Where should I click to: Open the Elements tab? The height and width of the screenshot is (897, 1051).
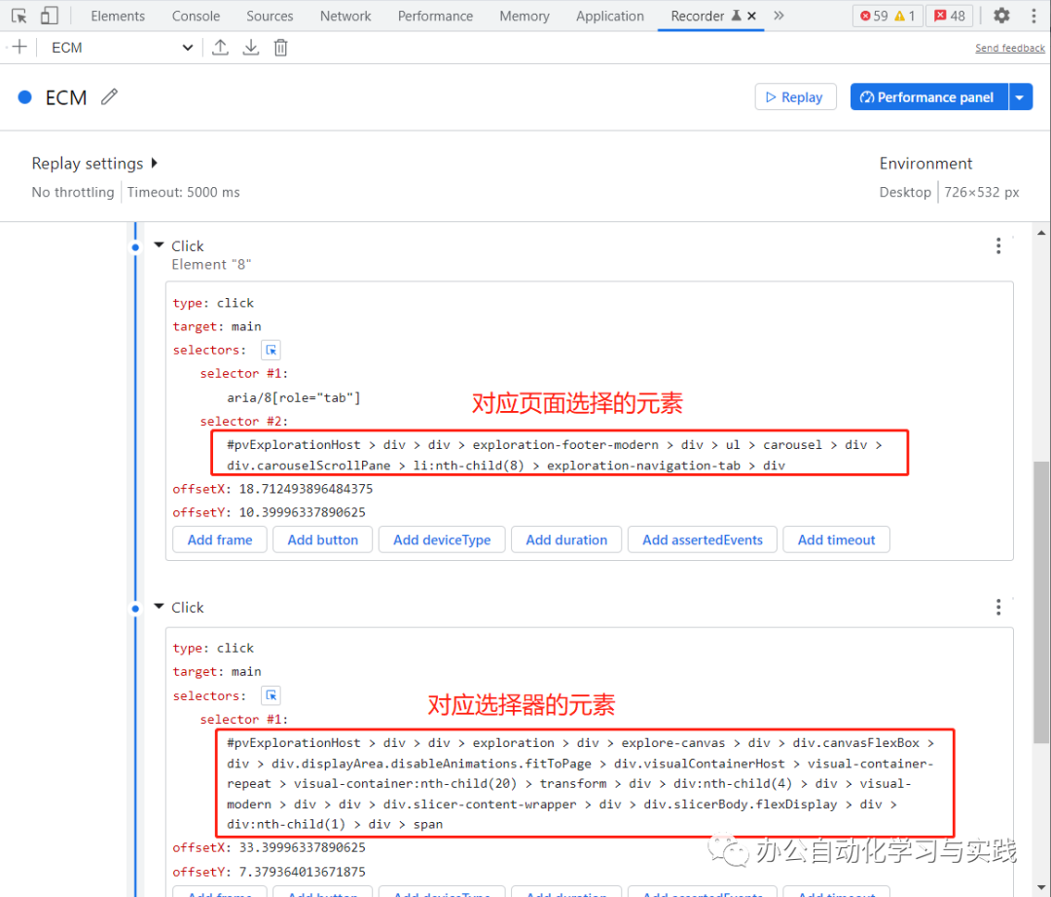tap(118, 17)
